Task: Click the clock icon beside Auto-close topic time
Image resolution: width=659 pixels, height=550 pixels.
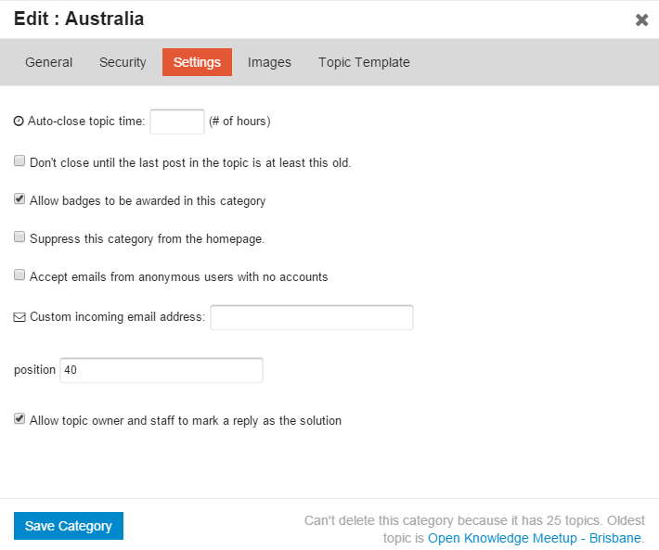Action: (x=19, y=122)
